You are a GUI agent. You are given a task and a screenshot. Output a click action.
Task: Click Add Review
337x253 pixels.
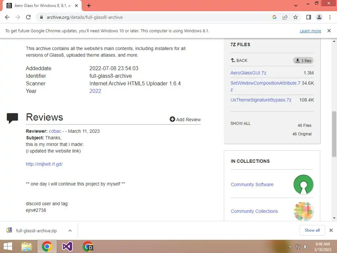click(x=185, y=119)
